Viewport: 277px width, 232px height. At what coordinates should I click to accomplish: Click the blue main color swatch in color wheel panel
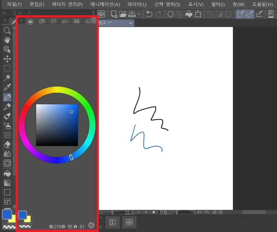point(22,215)
